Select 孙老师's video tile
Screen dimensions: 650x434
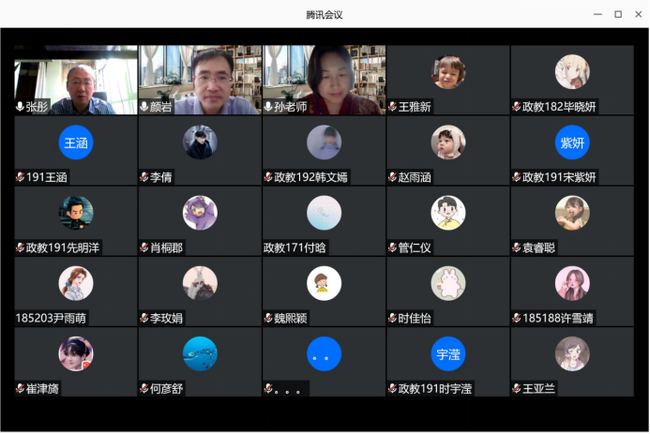coord(324,80)
